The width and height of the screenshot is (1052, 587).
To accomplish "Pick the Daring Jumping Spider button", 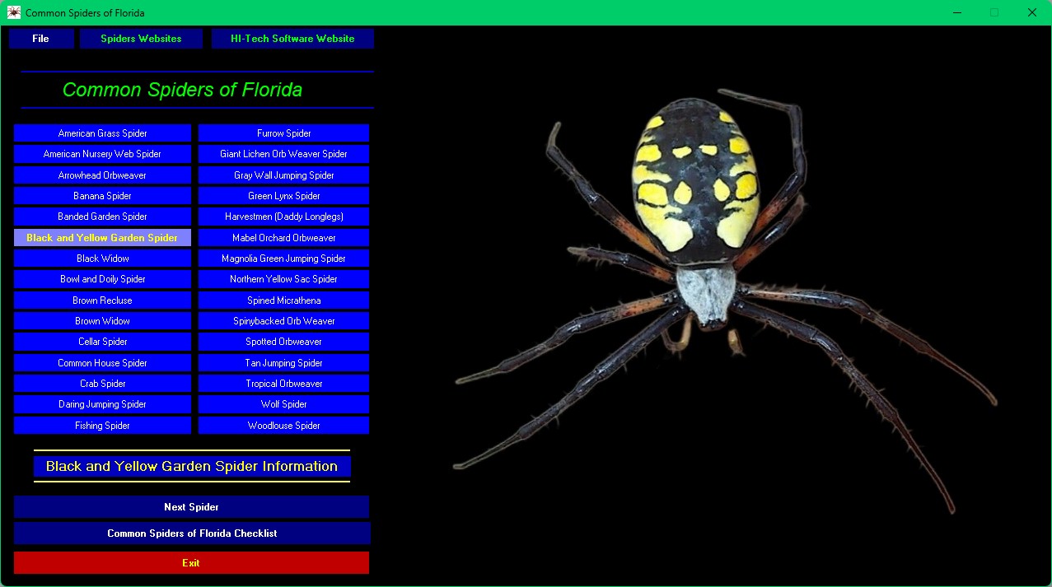I will click(x=102, y=404).
